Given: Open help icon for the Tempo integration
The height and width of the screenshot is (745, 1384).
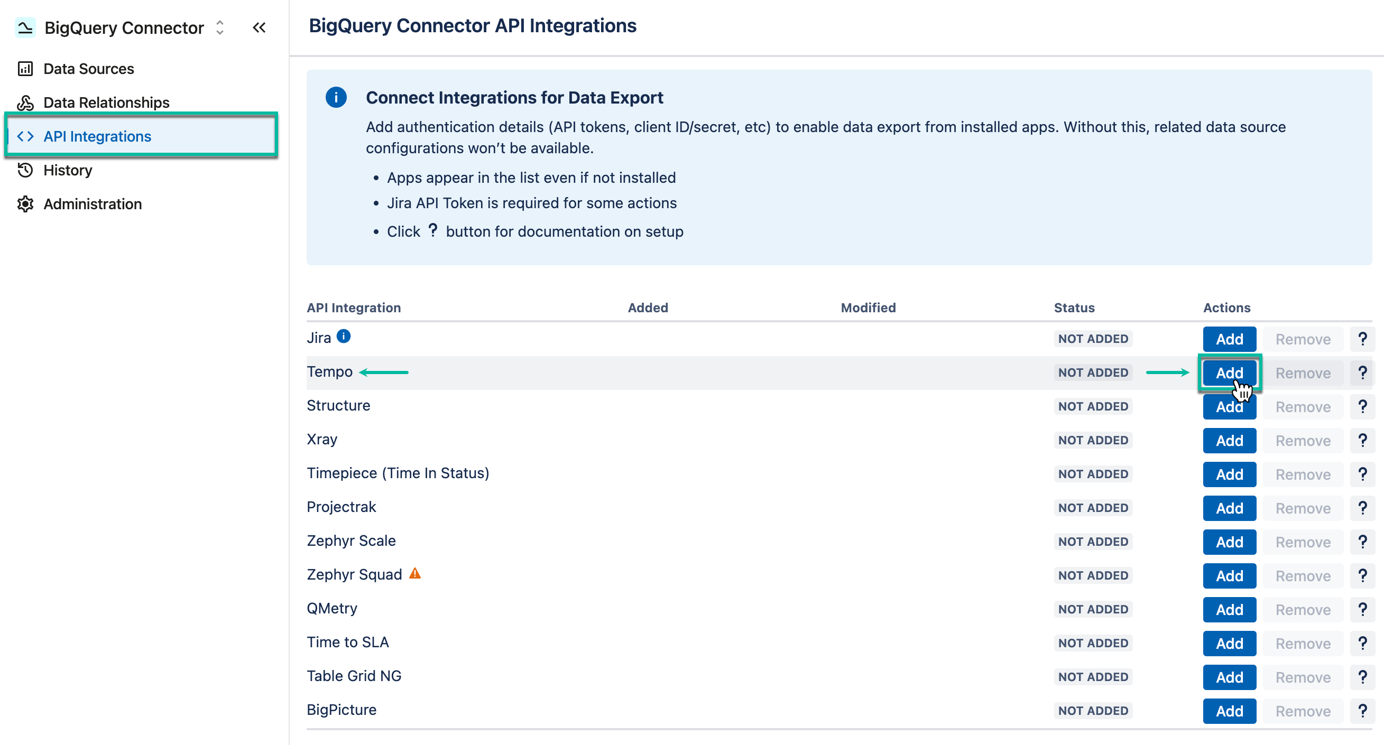Looking at the screenshot, I should (1362, 372).
